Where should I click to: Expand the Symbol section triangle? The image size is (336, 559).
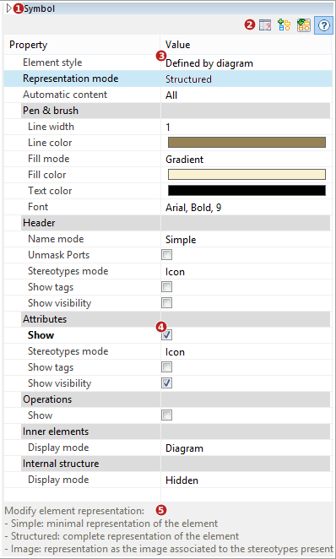(9, 8)
